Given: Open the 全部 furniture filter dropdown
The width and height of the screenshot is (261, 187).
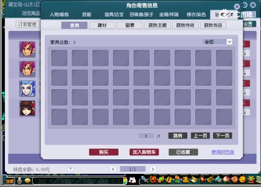Looking at the screenshot, I should pyautogui.click(x=217, y=42).
